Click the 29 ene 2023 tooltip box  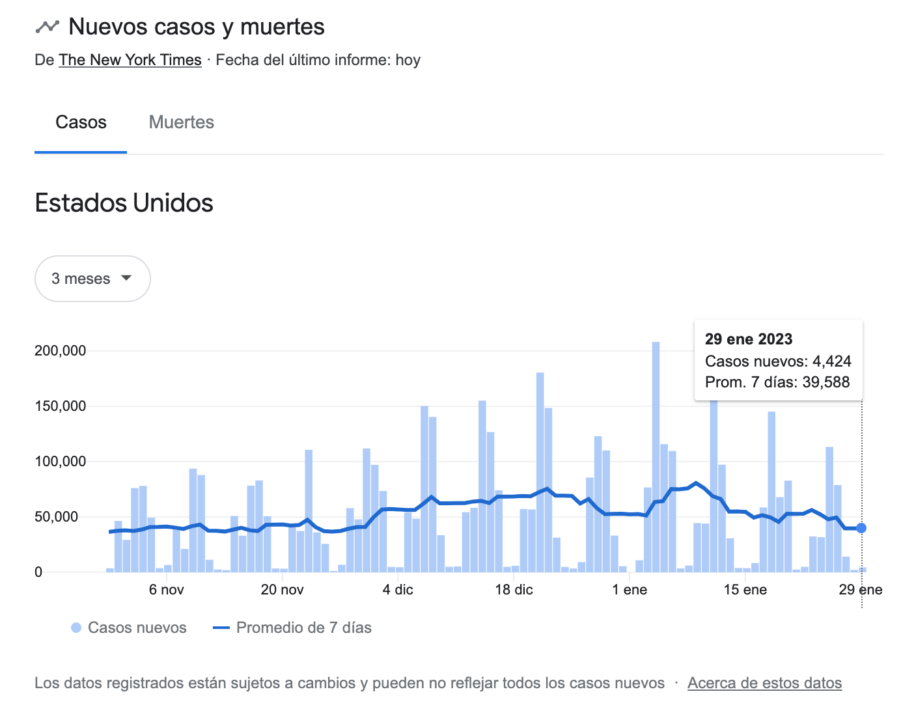[778, 360]
